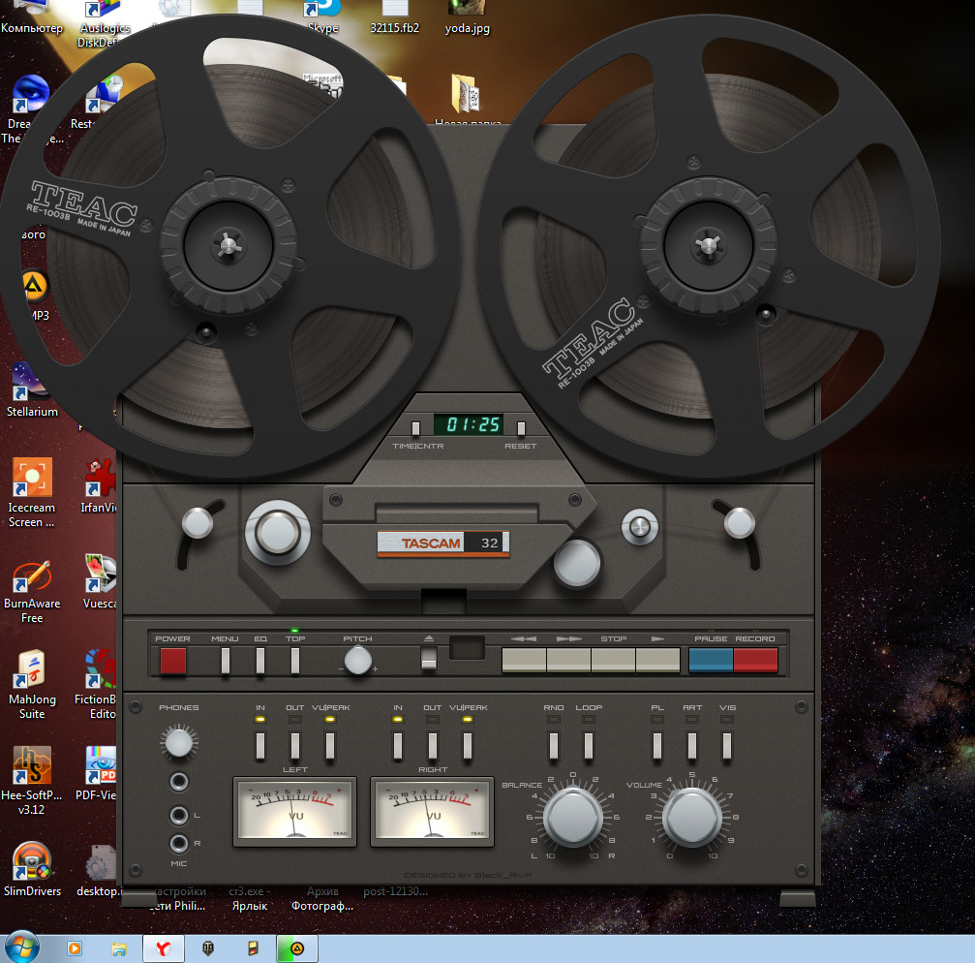Select the Skype desktop shortcut

tap(322, 17)
